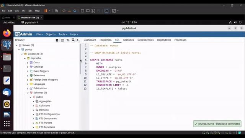
Task: Open power menu in Ubuntu top bar
Action: tap(240, 22)
